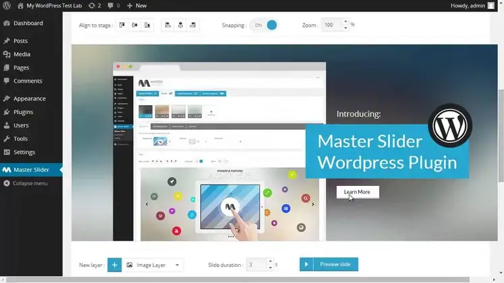The image size is (504, 283).
Task: Click the WordPress logo in admin bar
Action: [x=7, y=5]
